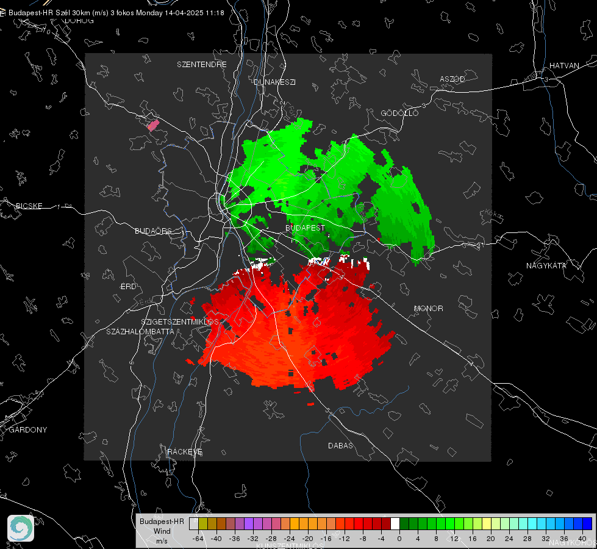Select the leftmost light grey legend swatch

193,523
